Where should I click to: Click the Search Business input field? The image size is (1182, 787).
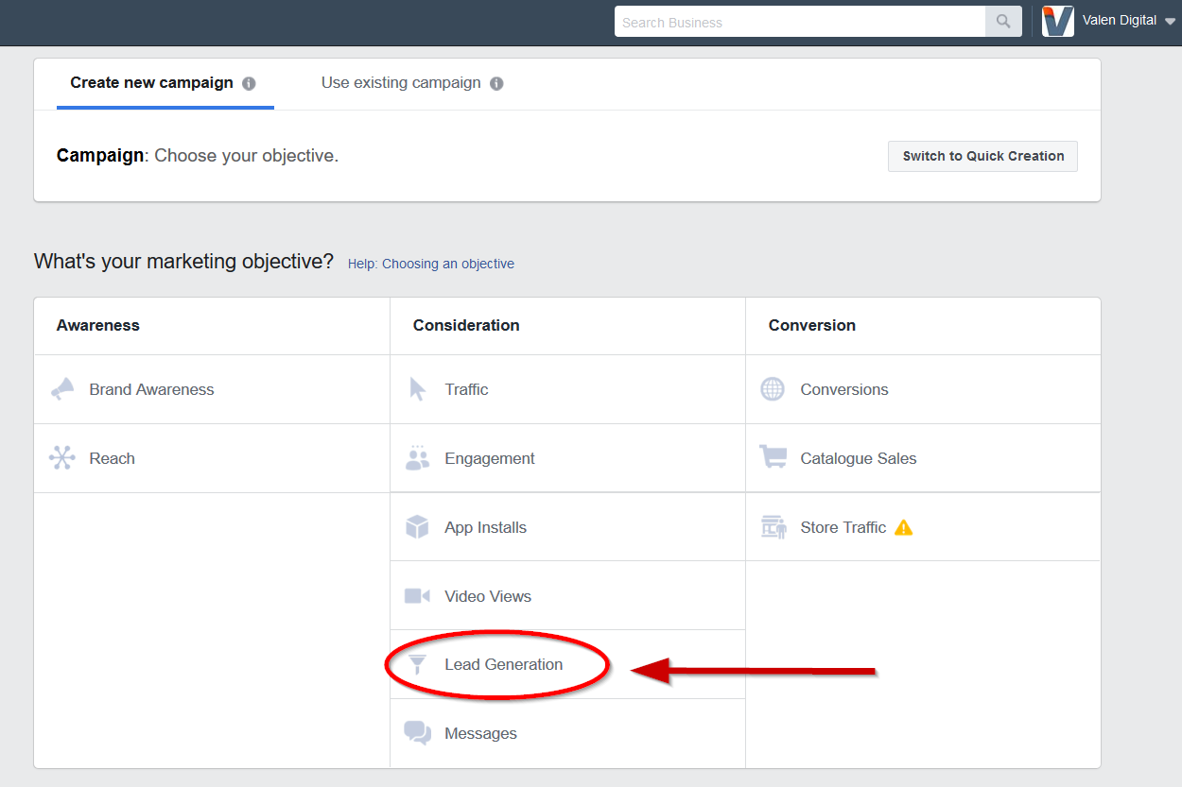point(800,22)
